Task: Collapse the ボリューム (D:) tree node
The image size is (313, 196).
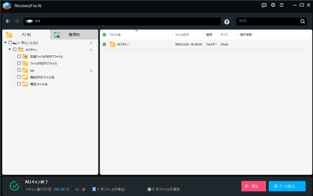Action: tap(6, 43)
